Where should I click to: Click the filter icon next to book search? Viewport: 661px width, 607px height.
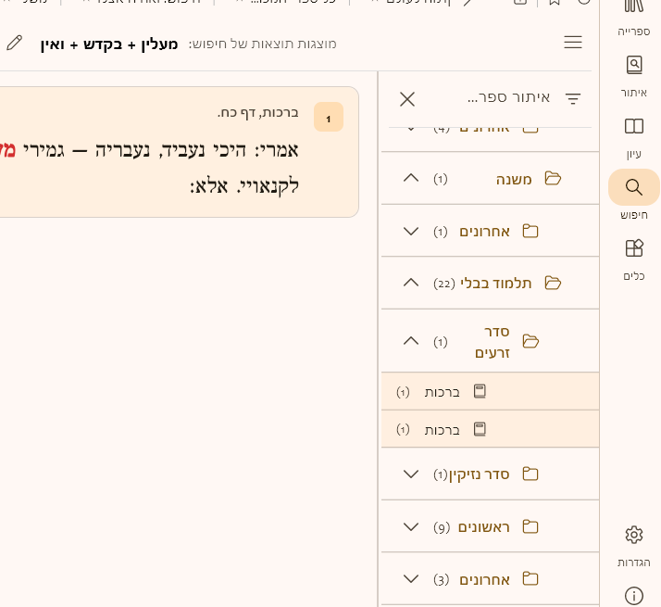point(573,98)
